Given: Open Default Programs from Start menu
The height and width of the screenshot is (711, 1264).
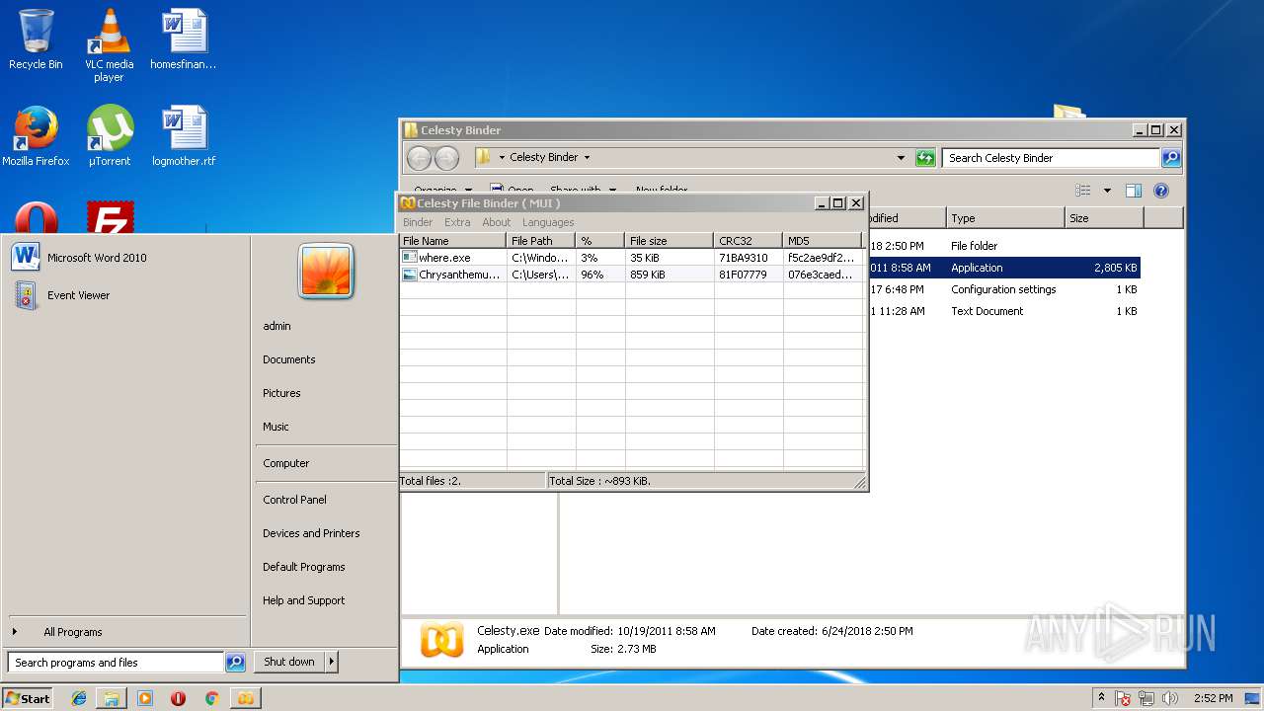Looking at the screenshot, I should [304, 567].
